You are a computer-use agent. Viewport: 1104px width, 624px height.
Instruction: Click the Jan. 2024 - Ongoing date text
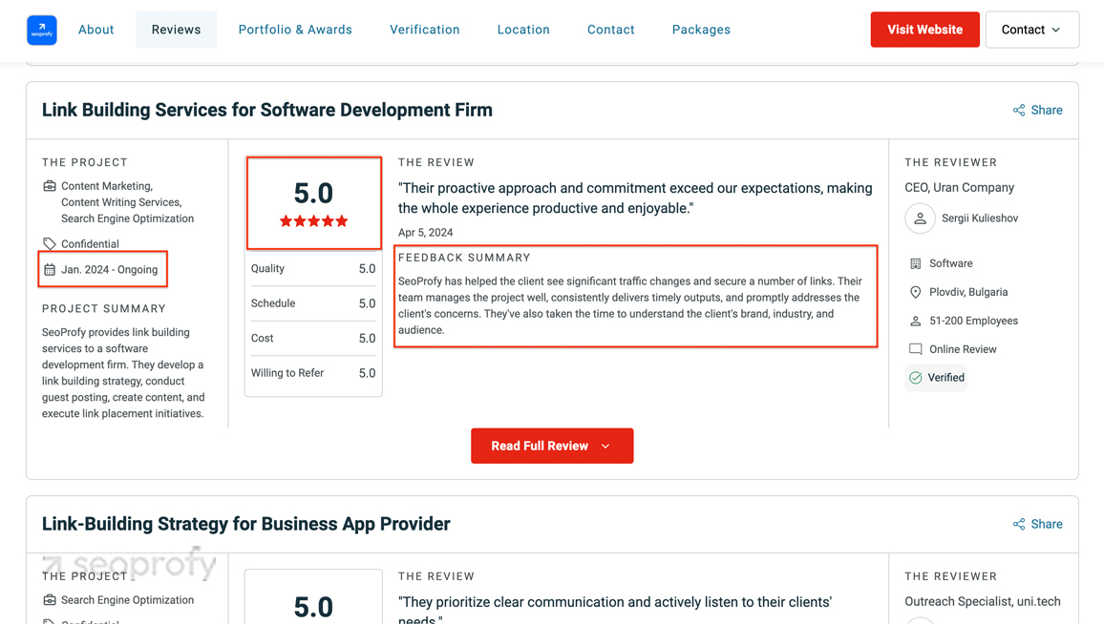pos(109,269)
